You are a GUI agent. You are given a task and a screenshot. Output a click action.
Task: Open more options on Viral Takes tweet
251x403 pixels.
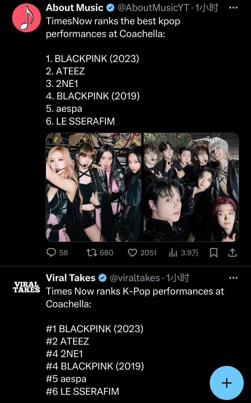233,277
